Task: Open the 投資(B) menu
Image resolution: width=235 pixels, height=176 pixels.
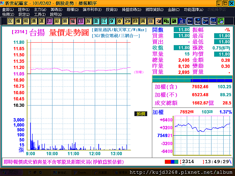Action: coord(112,9)
